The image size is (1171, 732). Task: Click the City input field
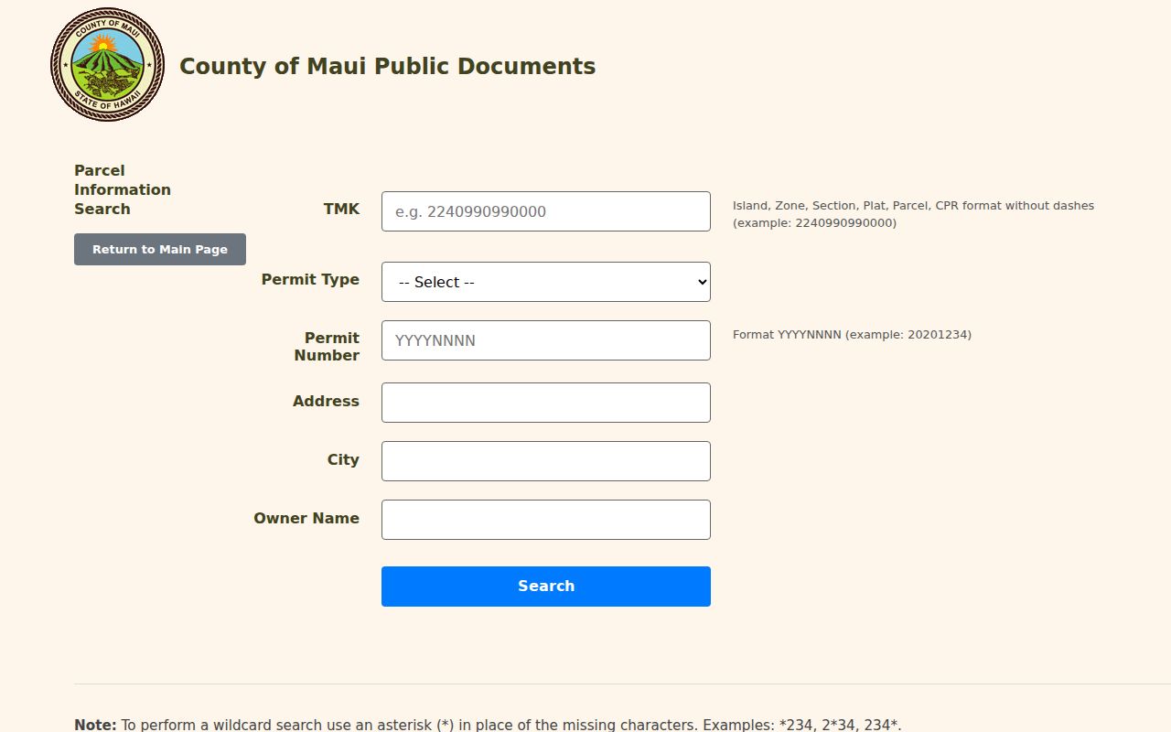point(546,461)
